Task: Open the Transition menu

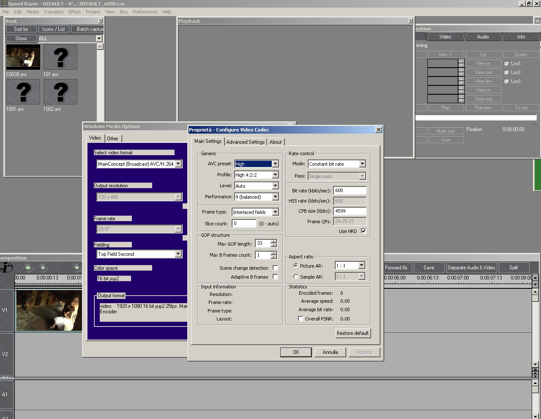Action: pos(54,12)
